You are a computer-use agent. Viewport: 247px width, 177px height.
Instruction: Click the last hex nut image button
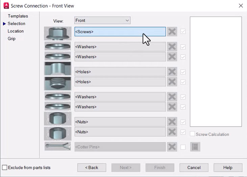point(58,134)
